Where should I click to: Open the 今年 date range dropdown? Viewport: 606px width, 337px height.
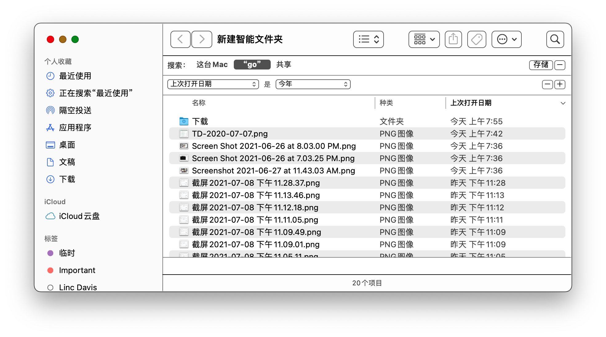click(313, 84)
